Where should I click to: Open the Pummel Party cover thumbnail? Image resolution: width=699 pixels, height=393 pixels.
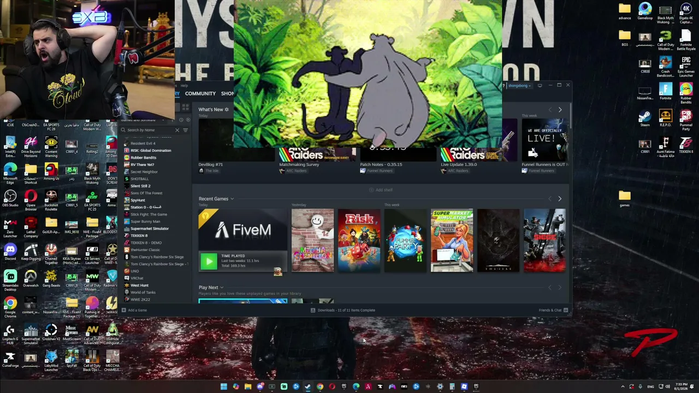tap(405, 240)
